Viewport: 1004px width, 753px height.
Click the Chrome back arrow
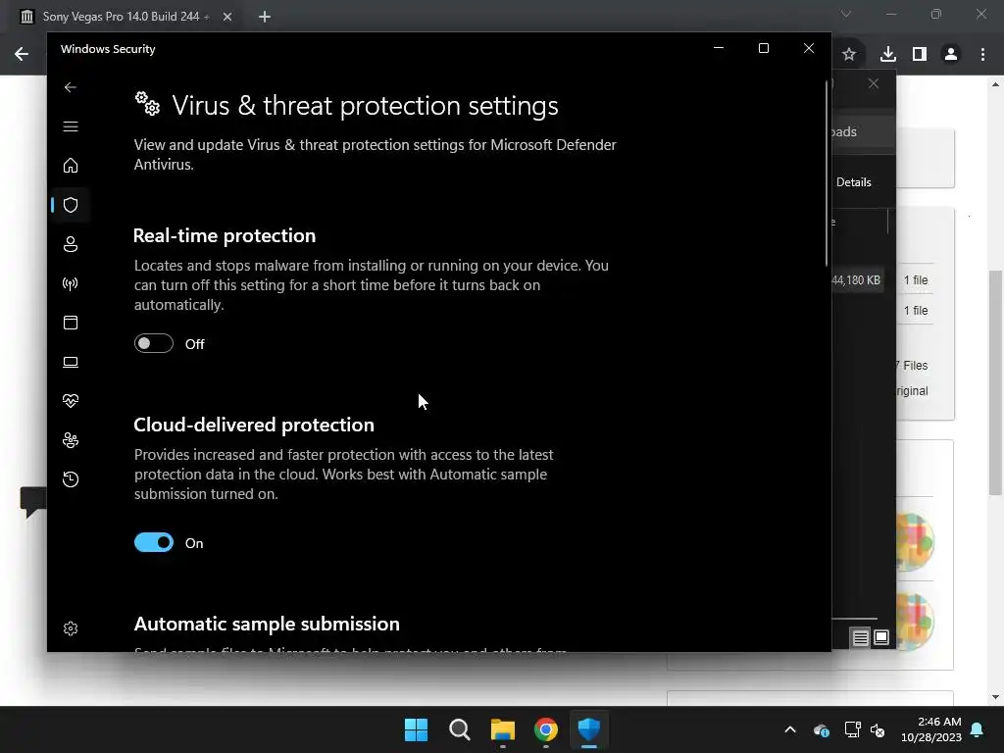tap(22, 54)
